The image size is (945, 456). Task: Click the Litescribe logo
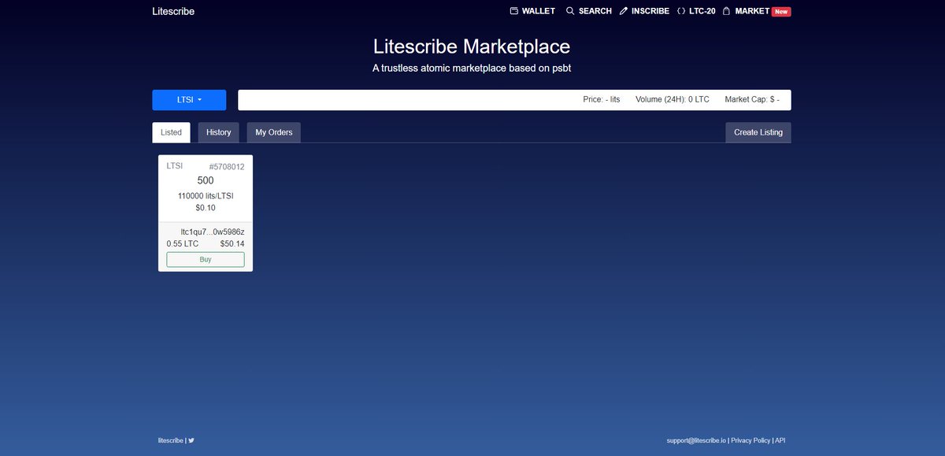172,11
